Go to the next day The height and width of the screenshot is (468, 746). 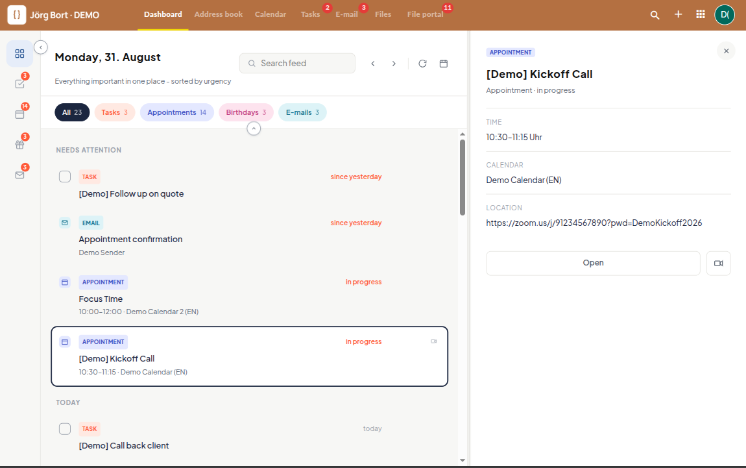tap(394, 64)
